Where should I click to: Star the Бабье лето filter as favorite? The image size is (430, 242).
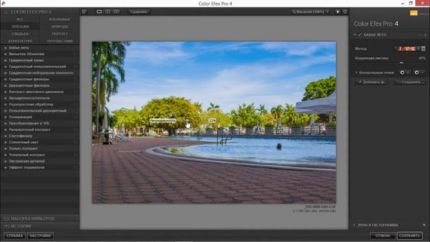coord(5,48)
